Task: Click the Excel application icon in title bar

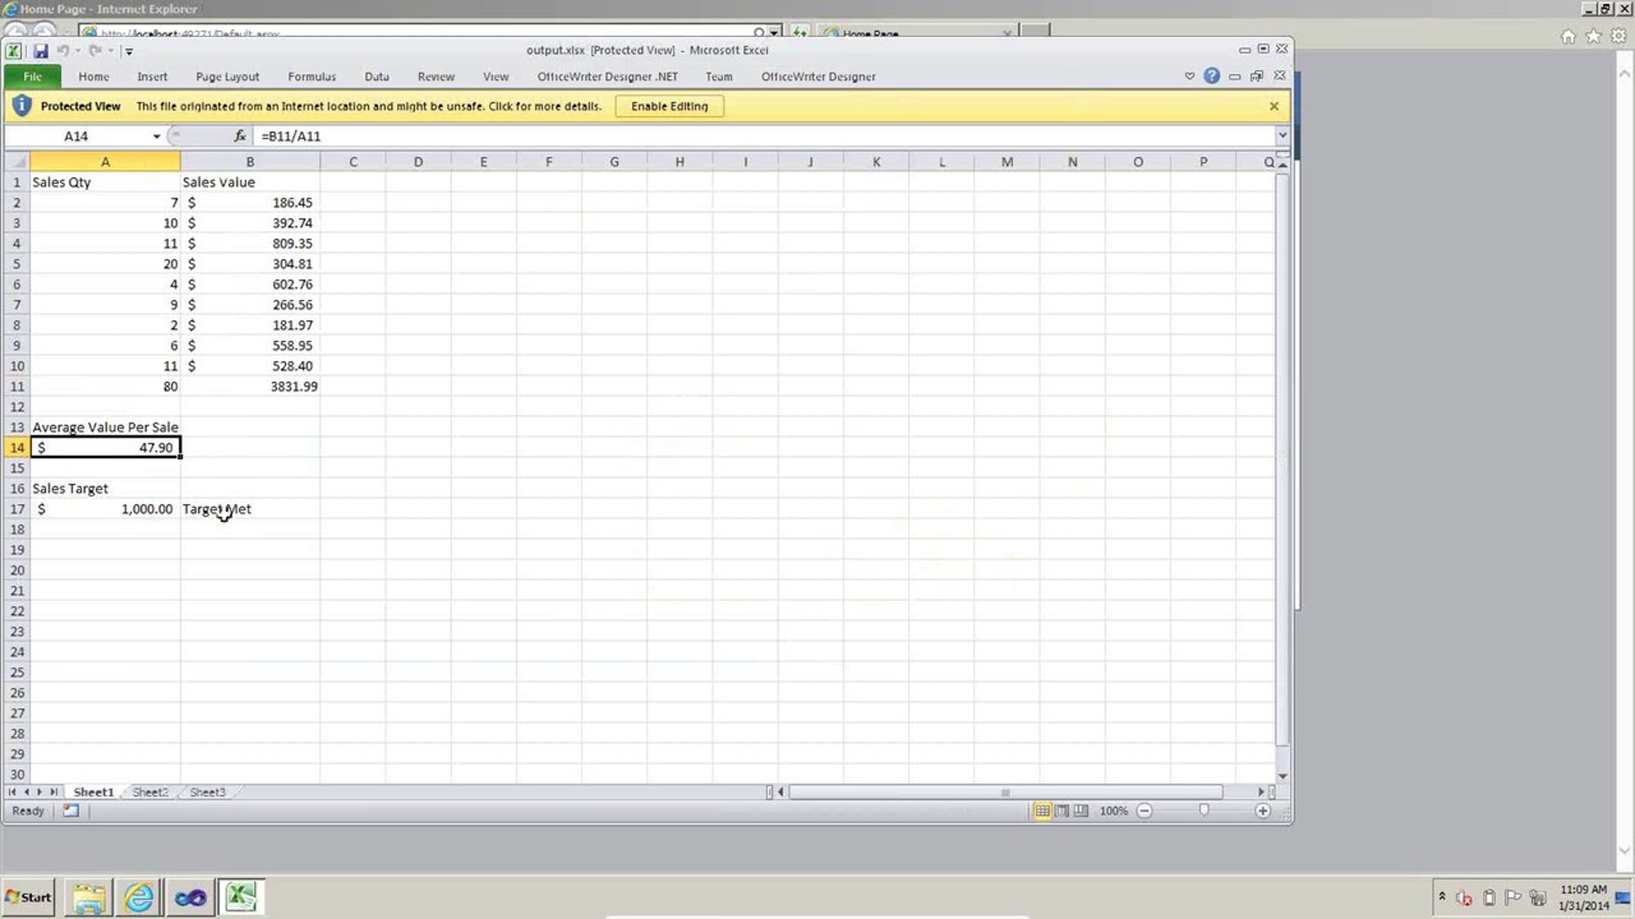Action: [14, 51]
